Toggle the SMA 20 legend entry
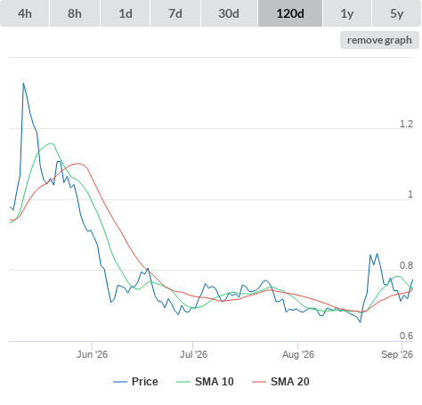Image resolution: width=422 pixels, height=405 pixels. (x=290, y=382)
